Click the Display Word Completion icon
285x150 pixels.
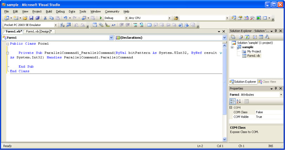114,25
